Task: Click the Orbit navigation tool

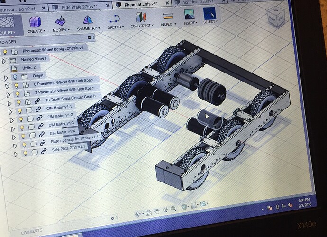Action: 138,214
